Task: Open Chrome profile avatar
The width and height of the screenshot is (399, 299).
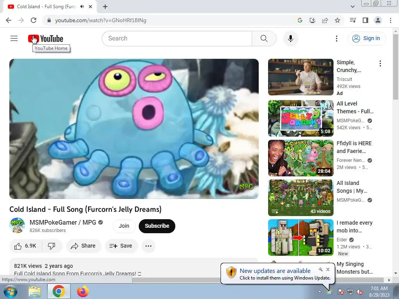Action: (378, 20)
